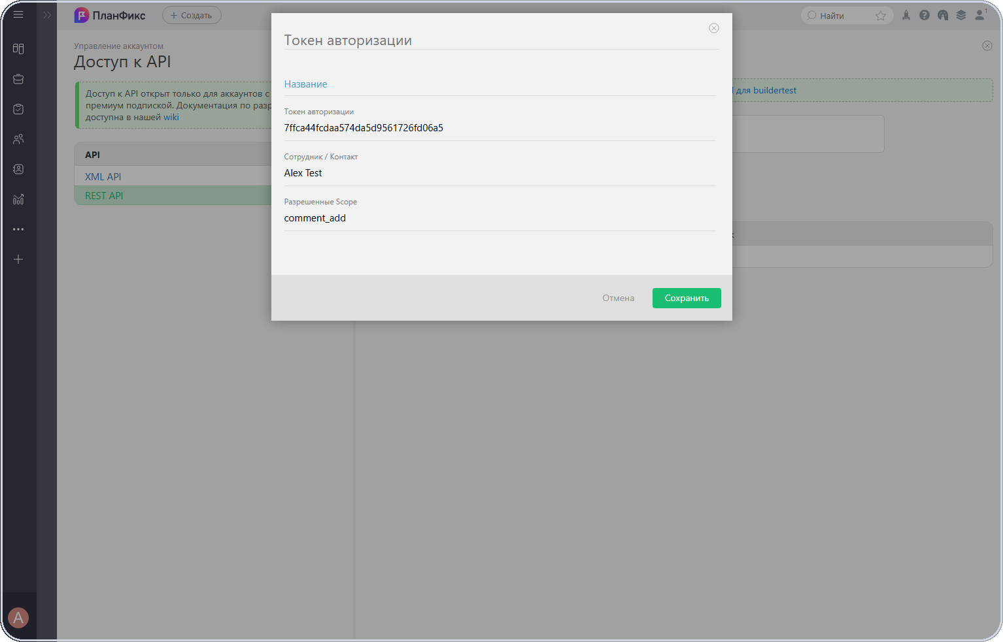The image size is (1003, 642).
Task: Click the rocket icon in top bar
Action: (x=906, y=15)
